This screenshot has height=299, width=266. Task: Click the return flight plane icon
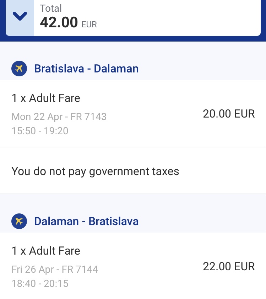[19, 221]
